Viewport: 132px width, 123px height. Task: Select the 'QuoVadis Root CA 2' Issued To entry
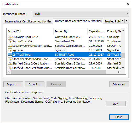[25, 37]
